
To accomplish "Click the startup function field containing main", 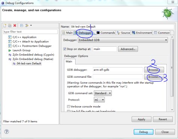I will point(105,49).
